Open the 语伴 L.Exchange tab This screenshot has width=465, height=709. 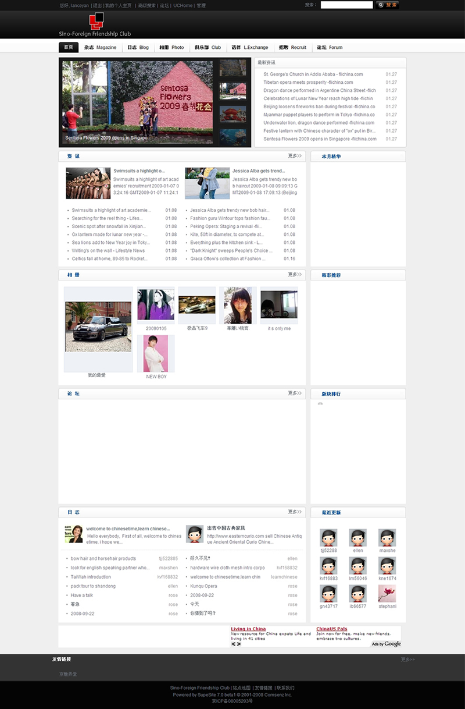coord(250,47)
